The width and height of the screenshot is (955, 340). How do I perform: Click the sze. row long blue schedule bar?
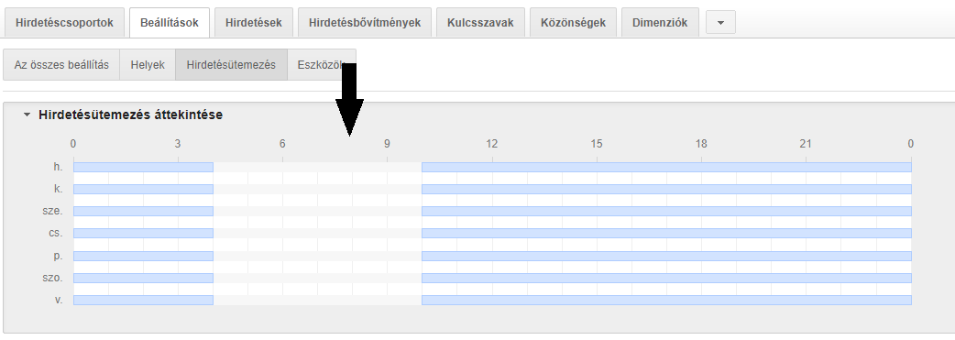(x=666, y=212)
